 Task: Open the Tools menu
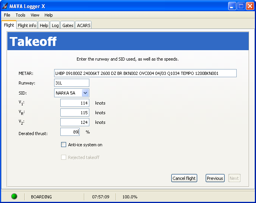click(20, 15)
